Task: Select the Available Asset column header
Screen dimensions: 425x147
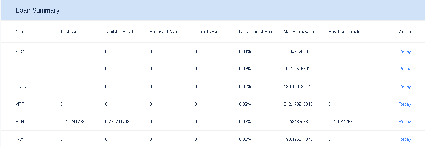Action: point(119,32)
